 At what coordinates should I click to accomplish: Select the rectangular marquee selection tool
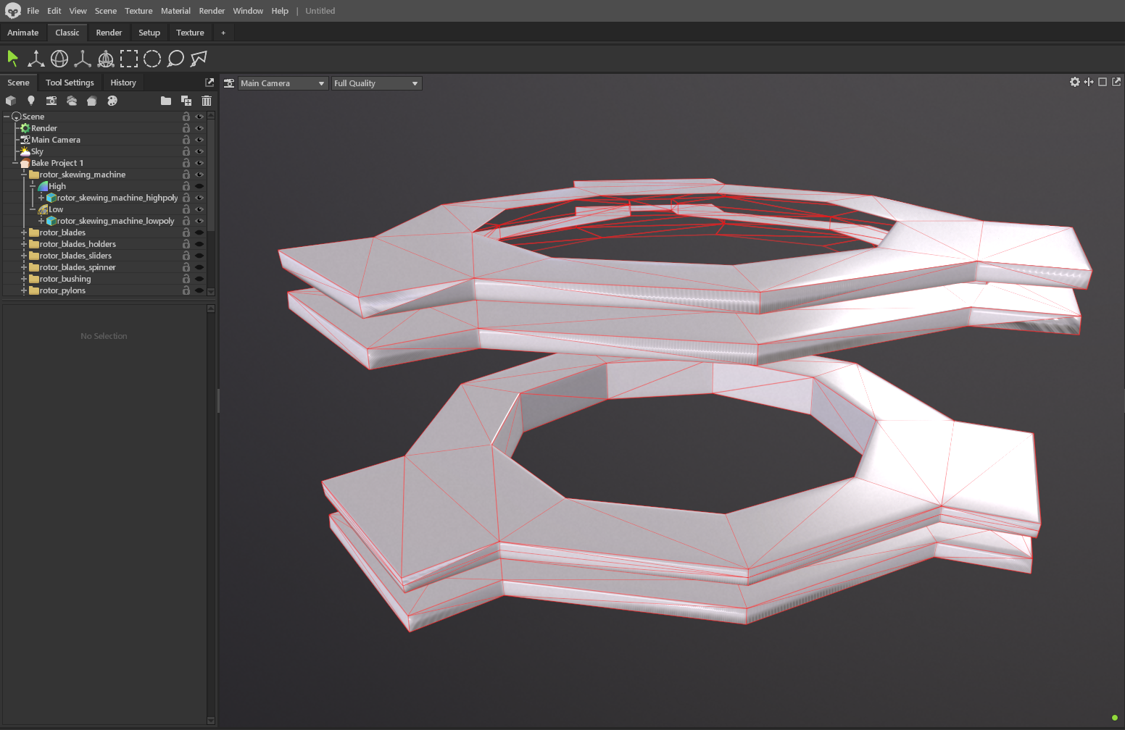[129, 59]
